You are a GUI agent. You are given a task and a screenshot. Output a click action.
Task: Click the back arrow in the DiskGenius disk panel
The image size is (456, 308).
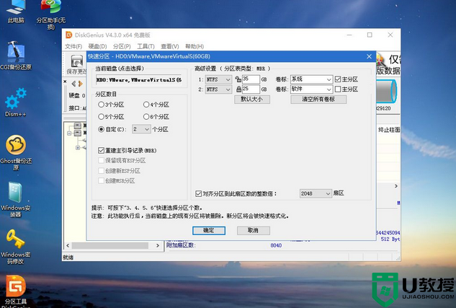pyautogui.click(x=73, y=84)
